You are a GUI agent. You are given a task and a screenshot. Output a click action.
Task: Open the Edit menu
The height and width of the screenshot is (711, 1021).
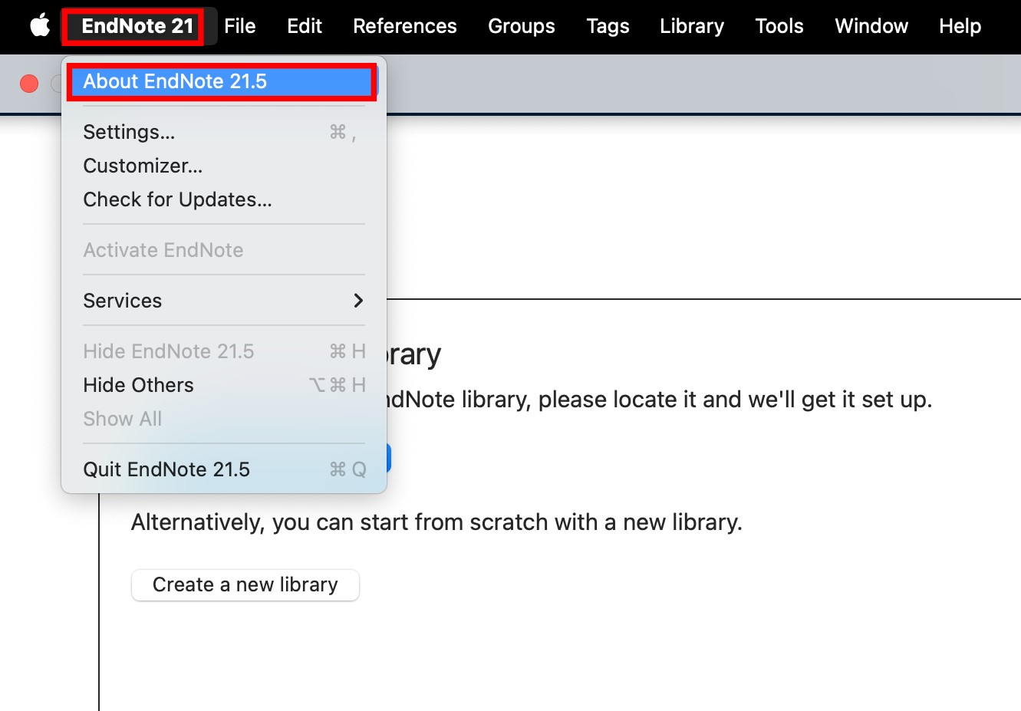(304, 26)
